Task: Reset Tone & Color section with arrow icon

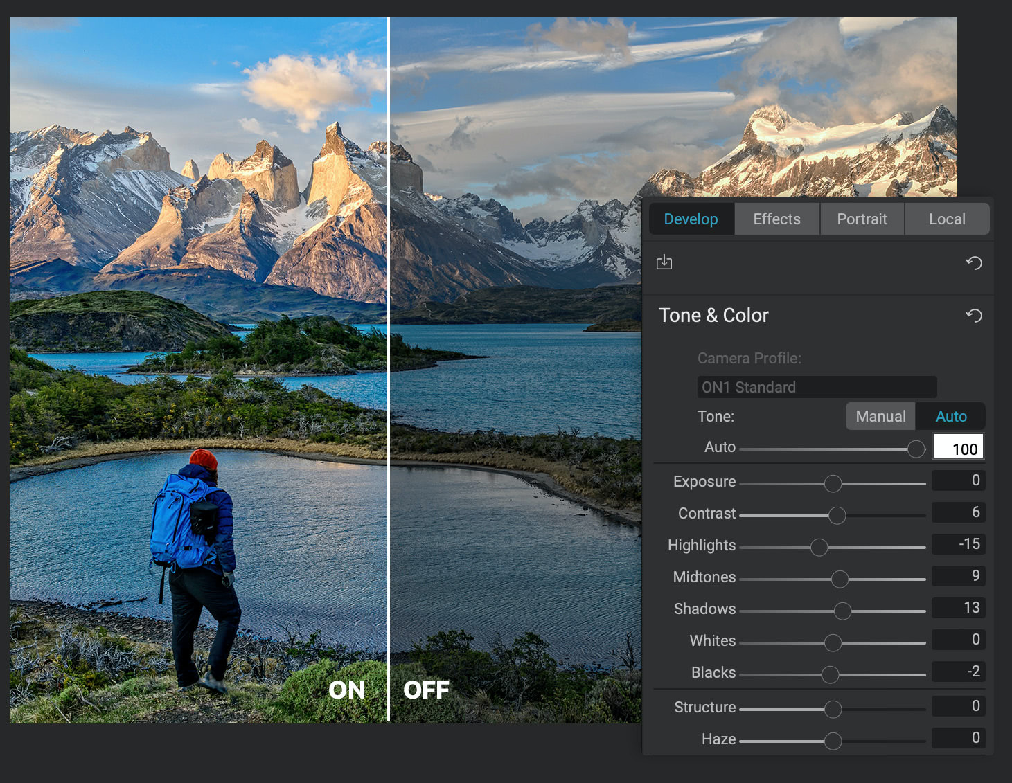Action: pyautogui.click(x=973, y=316)
